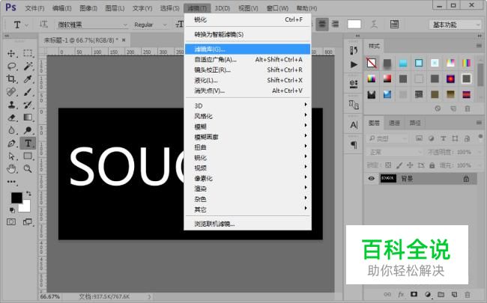
Task: Open the Character panel A| icon
Action: [x=354, y=125]
